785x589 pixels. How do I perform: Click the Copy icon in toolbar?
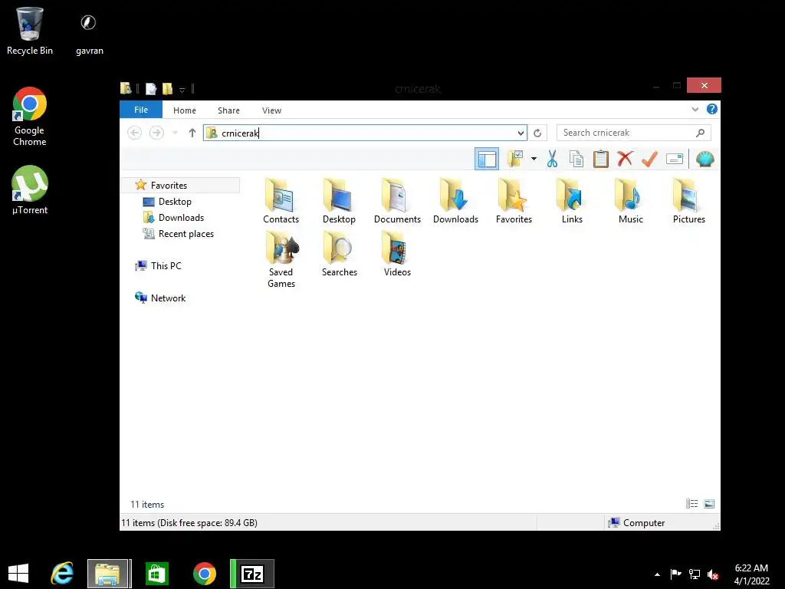pyautogui.click(x=576, y=160)
